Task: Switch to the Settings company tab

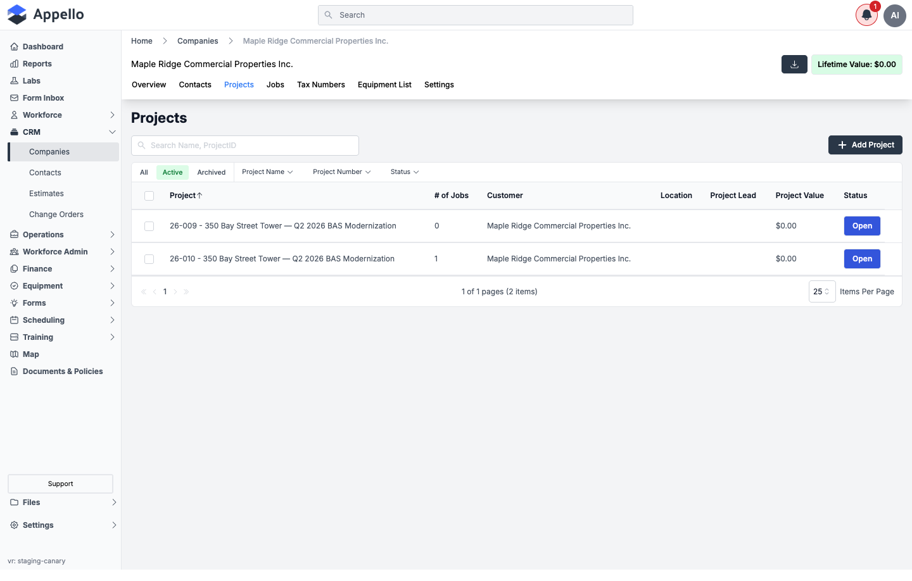Action: click(439, 85)
